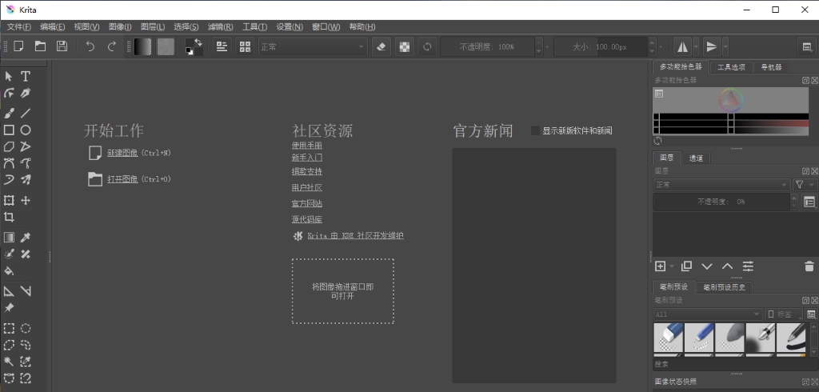Pick the Fill bucket tool

(9, 271)
